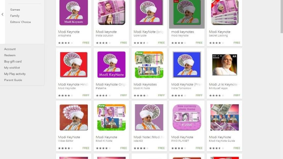
Task: Select the green modi keynotes app icon
Action: pyautogui.click(x=187, y=12)
